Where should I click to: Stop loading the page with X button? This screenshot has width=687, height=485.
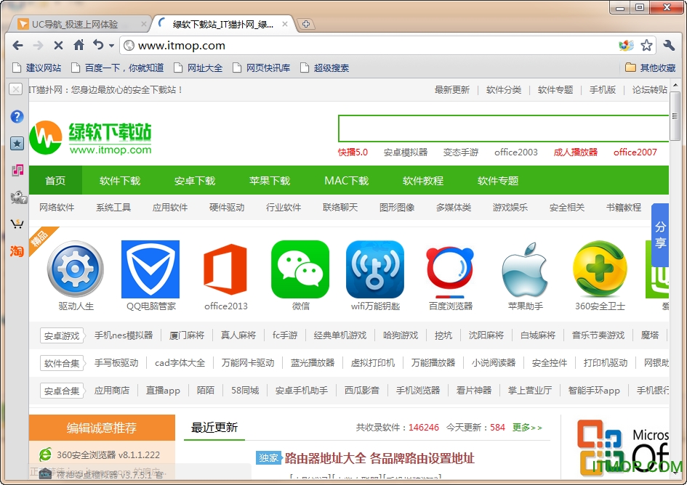58,45
